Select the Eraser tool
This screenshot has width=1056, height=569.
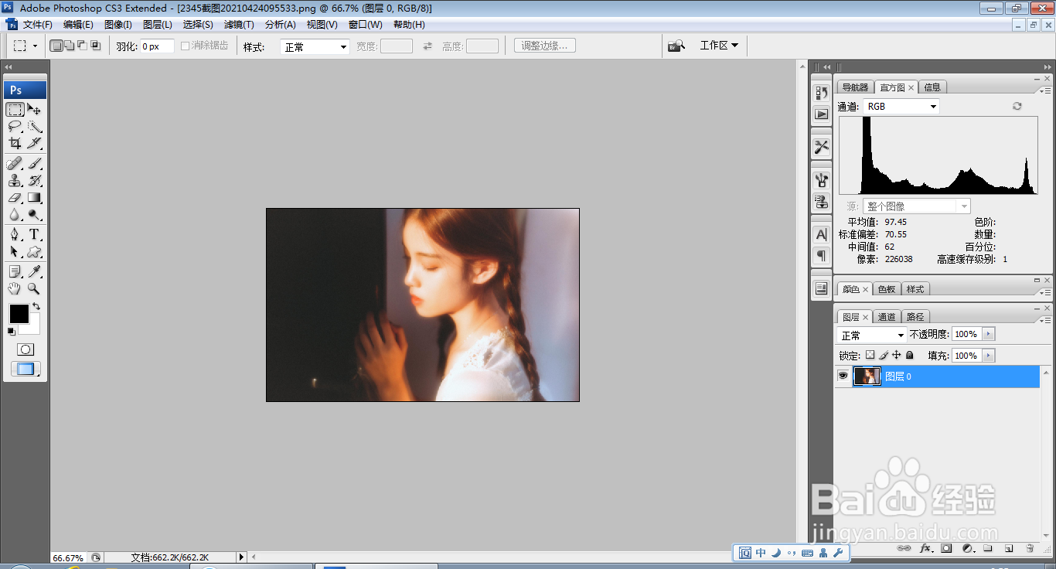[x=15, y=197]
